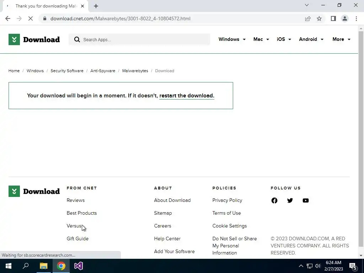Expand the iOS menu
The height and width of the screenshot is (273, 364).
(x=284, y=39)
